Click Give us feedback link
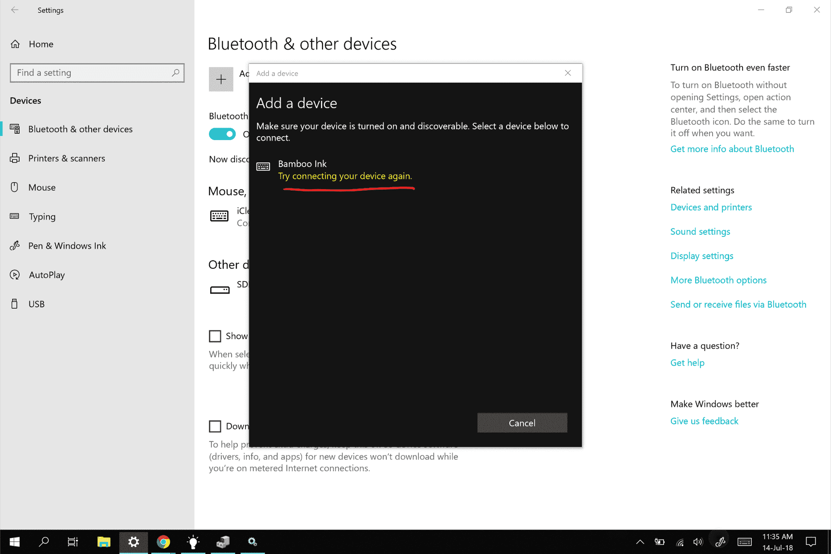Viewport: 831px width, 554px height. [704, 421]
